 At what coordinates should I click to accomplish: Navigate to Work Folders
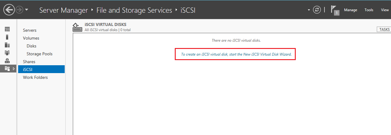click(x=35, y=77)
